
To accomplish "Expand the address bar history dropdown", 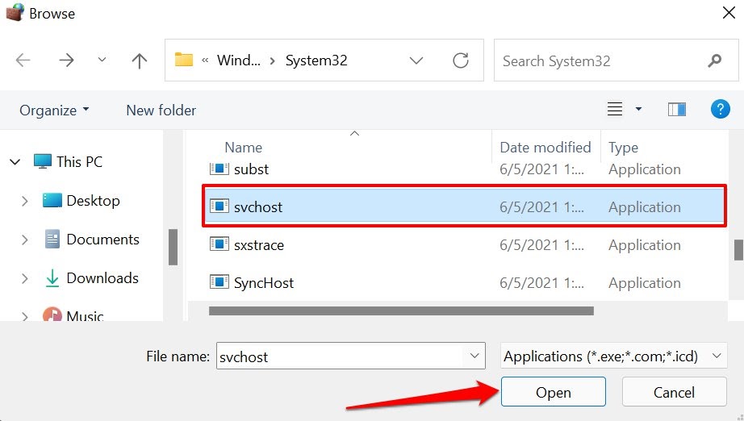I will tap(416, 60).
